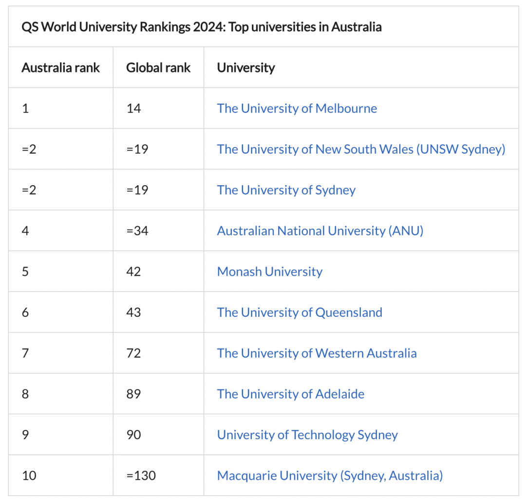Select the global rank 72 cell
Screen dimensions: 526x504
(133, 353)
